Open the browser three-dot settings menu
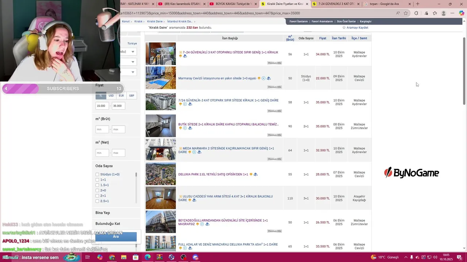467x262 pixels. tap(452, 13)
